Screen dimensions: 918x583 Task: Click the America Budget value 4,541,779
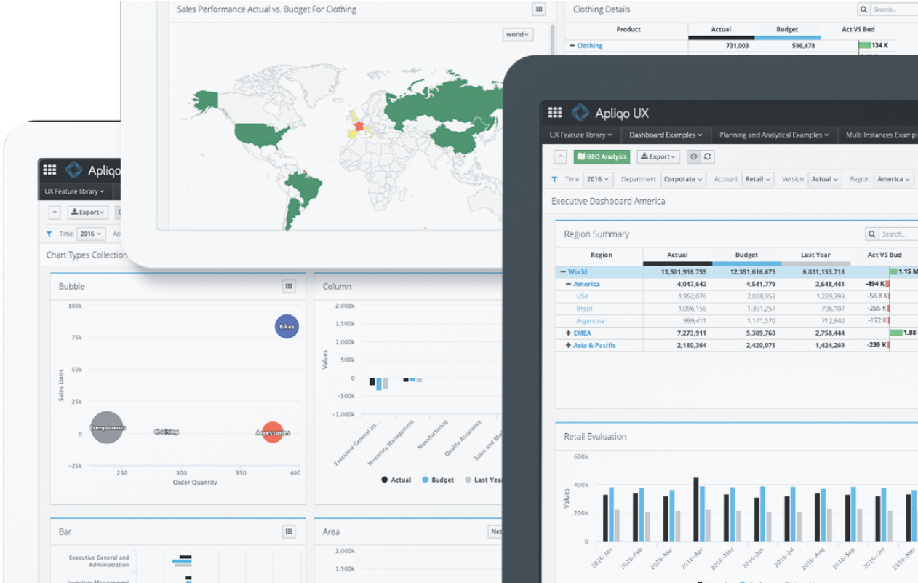click(760, 284)
